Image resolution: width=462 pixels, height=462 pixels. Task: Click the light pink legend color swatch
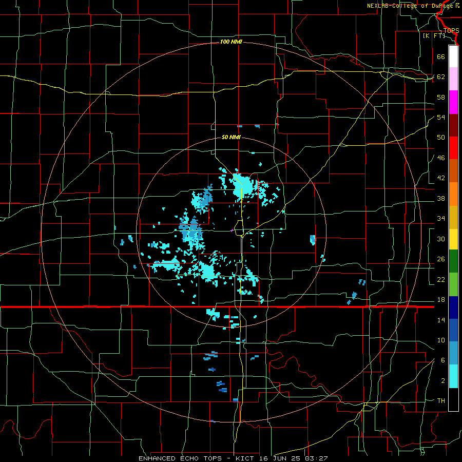point(453,79)
